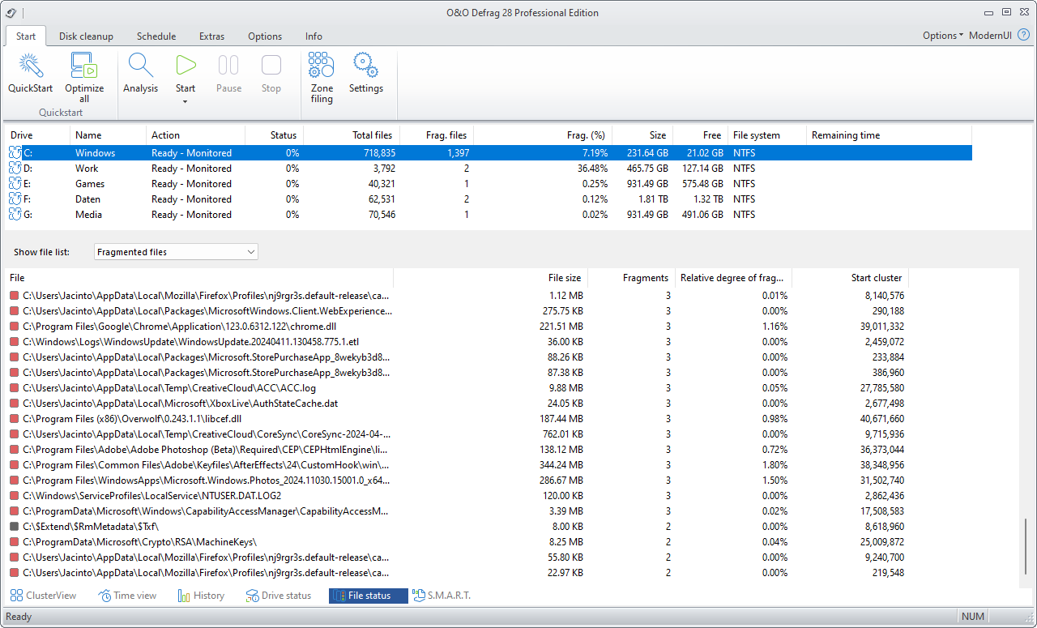This screenshot has width=1037, height=628.
Task: Open the Extras ribbon tab
Action: (211, 36)
